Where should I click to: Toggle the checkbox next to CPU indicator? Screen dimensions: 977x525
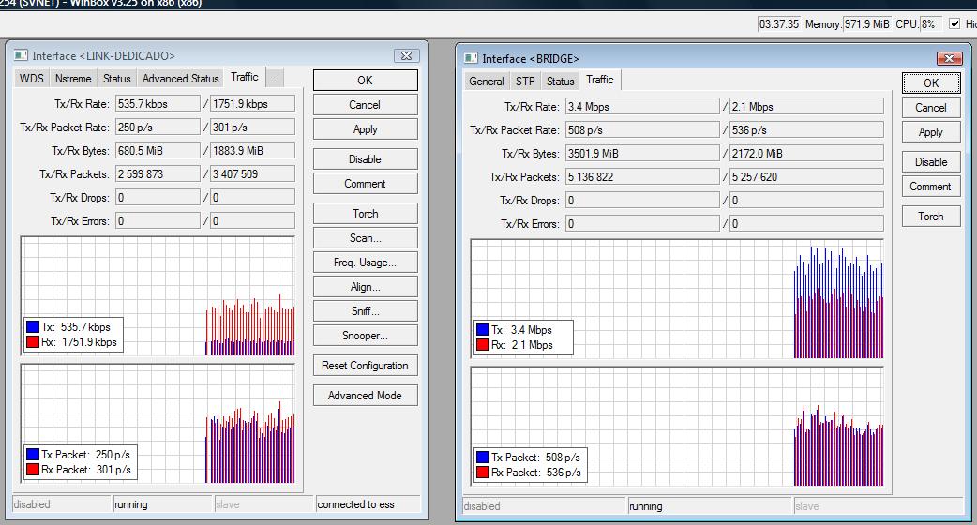click(x=954, y=23)
